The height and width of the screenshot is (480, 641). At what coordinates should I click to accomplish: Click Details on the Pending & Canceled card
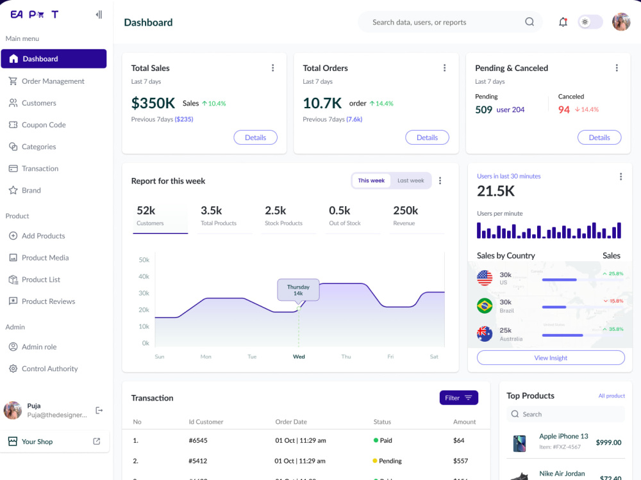(599, 138)
